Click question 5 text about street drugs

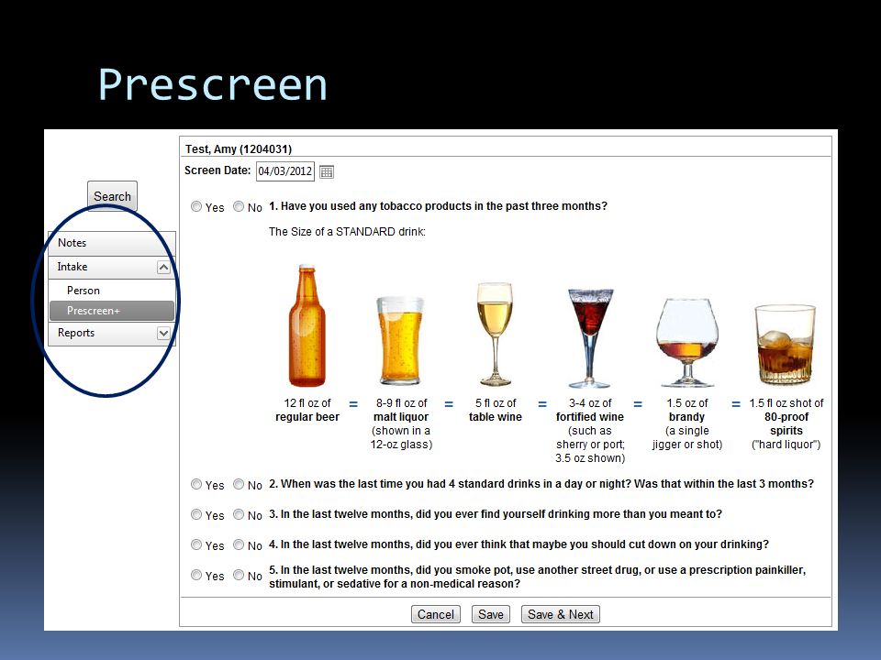(x=537, y=577)
